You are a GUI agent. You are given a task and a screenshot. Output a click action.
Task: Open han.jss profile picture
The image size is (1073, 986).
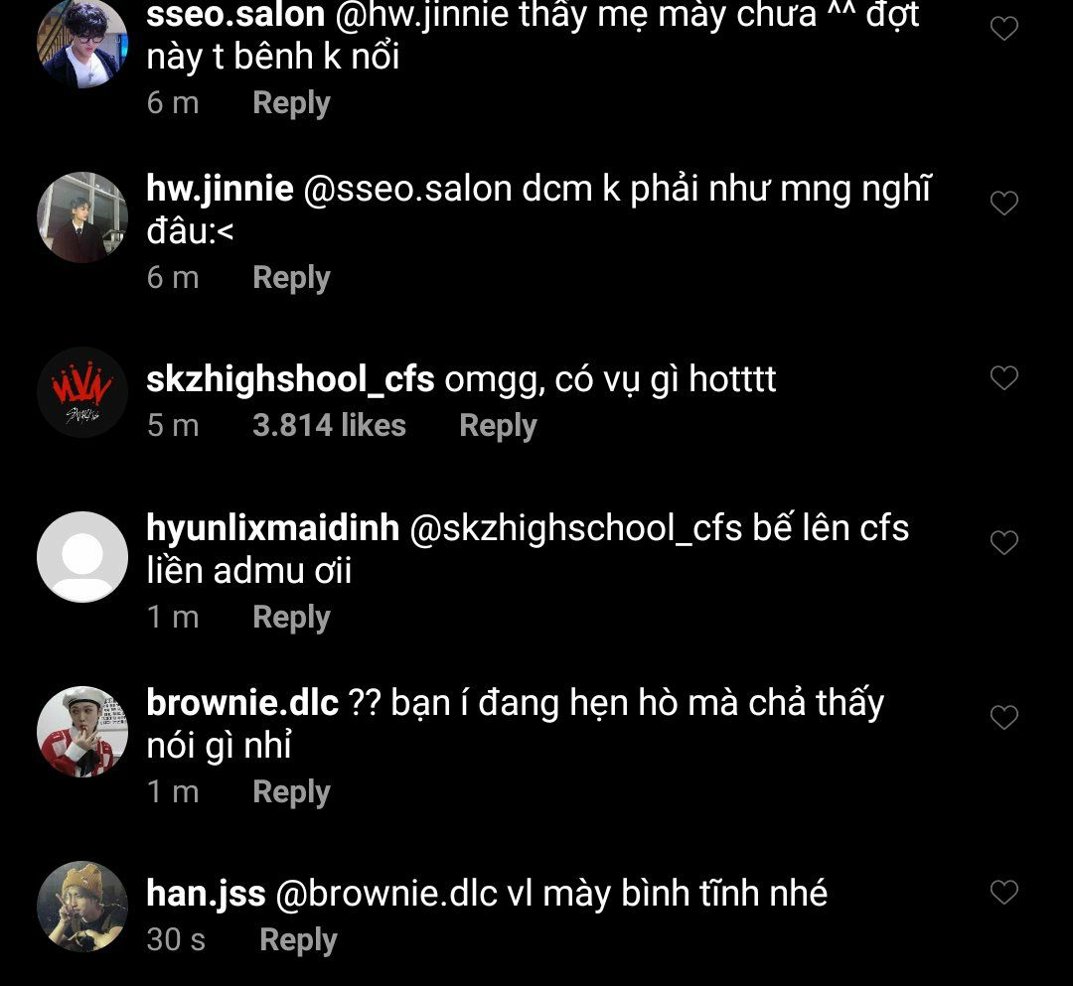pyautogui.click(x=82, y=907)
